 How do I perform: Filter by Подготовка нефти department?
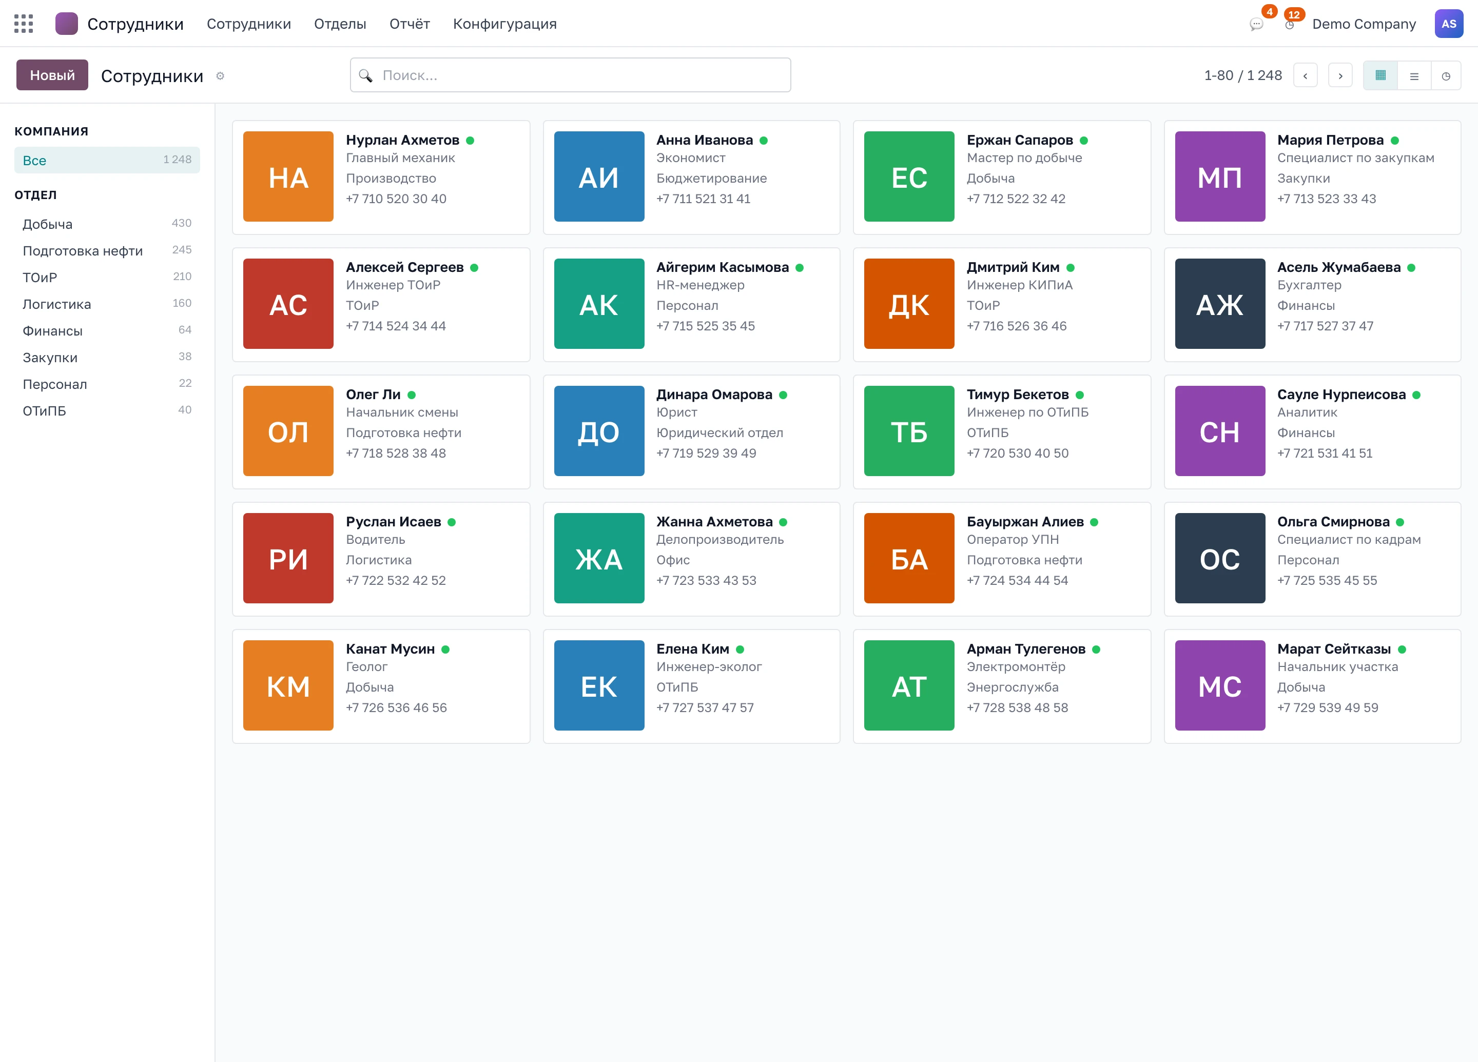coord(107,250)
